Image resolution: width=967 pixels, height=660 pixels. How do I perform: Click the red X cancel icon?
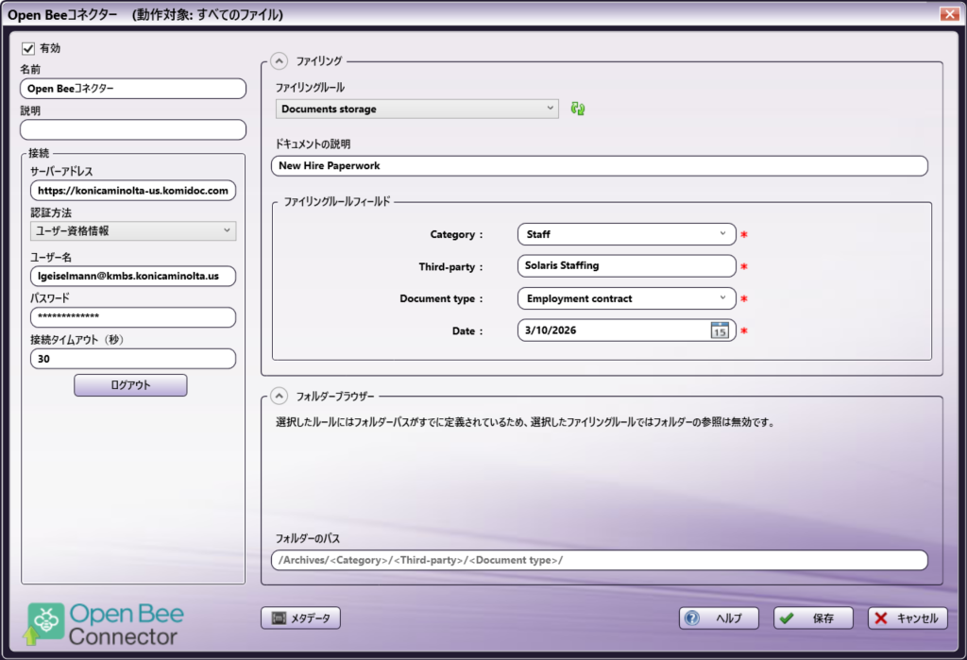point(880,618)
